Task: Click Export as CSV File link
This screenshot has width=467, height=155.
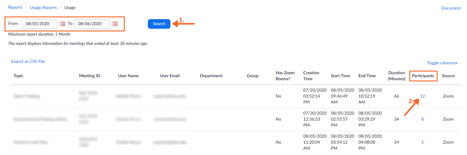Action: [x=28, y=61]
